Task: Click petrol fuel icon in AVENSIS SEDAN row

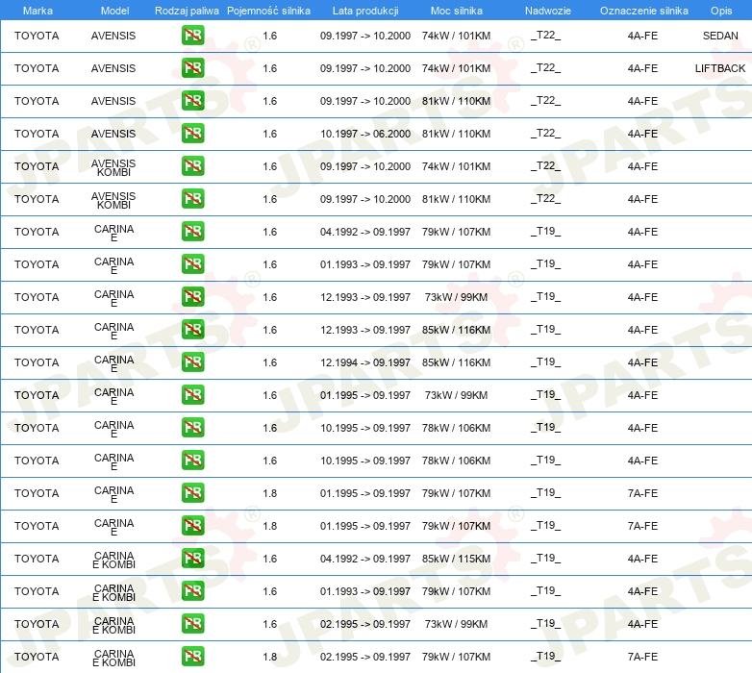Action: tap(192, 36)
